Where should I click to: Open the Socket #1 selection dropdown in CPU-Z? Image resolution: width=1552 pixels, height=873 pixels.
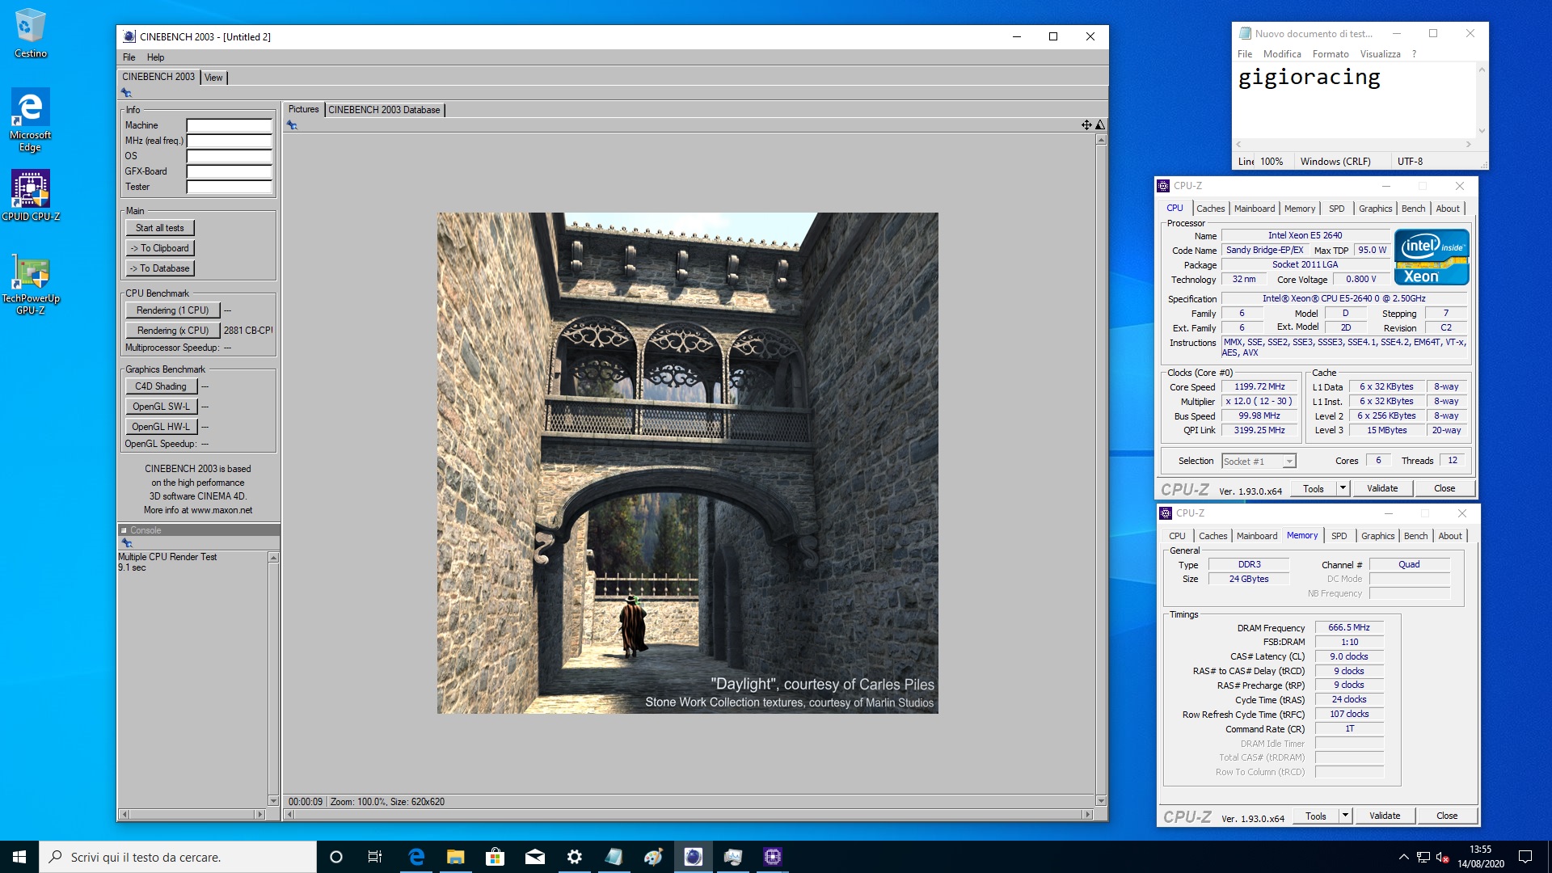1259,461
